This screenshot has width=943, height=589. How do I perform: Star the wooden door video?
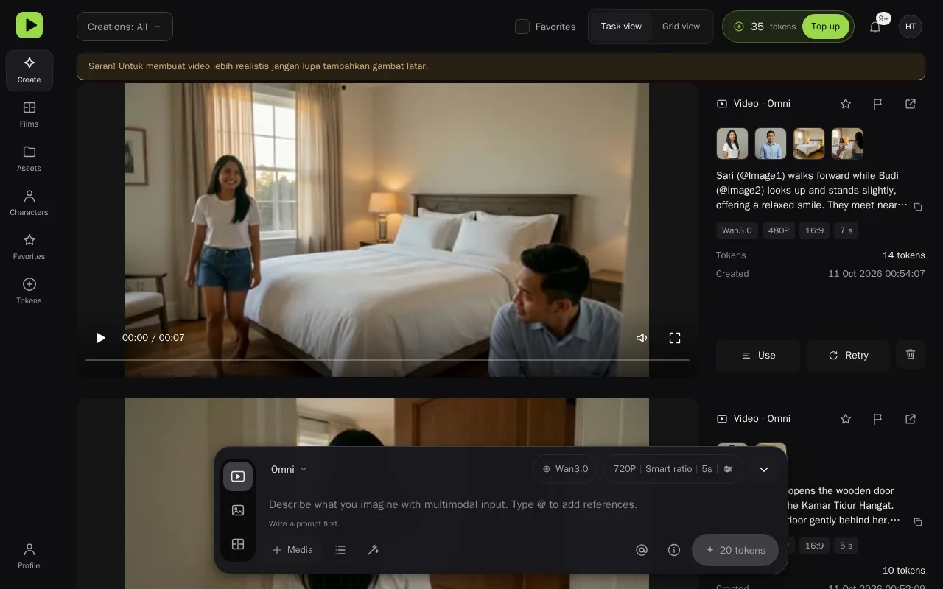(x=846, y=419)
